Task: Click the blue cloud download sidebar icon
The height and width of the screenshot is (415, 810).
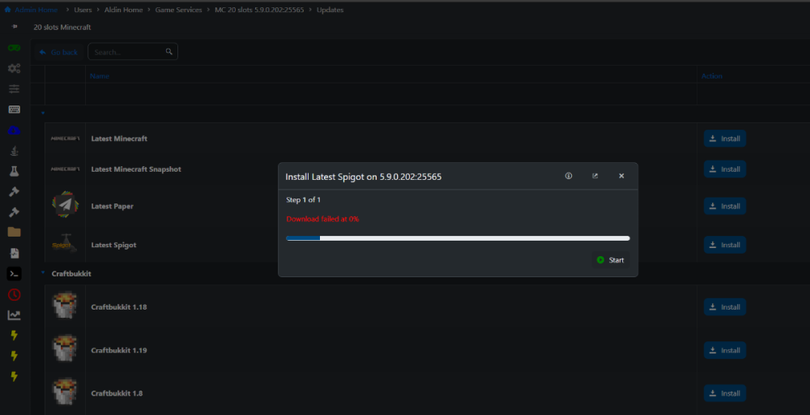Action: coord(15,130)
